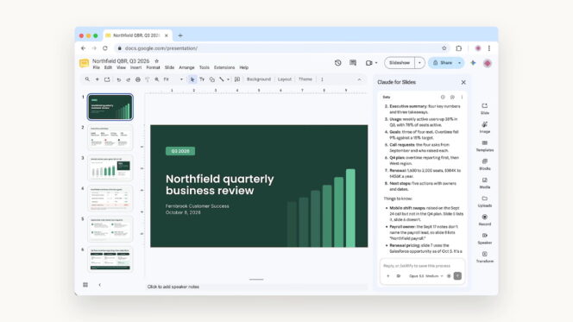This screenshot has height=322, width=573.
Task: Open the Insert menu
Action: coord(135,67)
